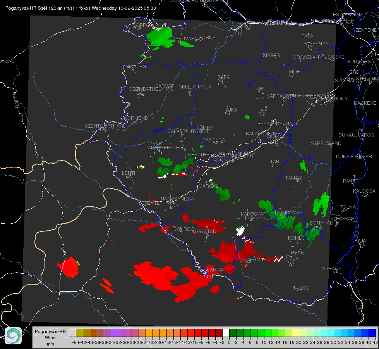
Task: Click the 'BONYHÁD' town label
Action: tap(321, 223)
